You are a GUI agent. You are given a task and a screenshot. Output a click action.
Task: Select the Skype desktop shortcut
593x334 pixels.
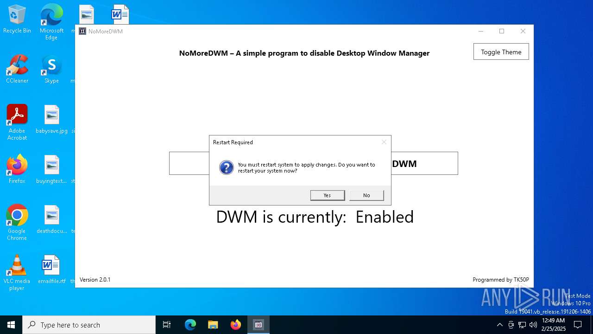pos(51,70)
